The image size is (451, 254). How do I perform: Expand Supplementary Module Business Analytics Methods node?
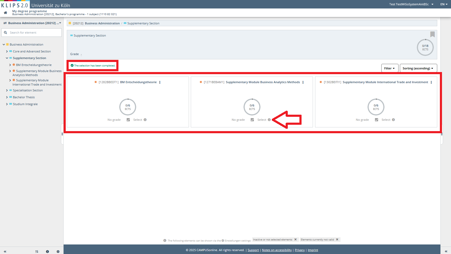tap(10, 71)
